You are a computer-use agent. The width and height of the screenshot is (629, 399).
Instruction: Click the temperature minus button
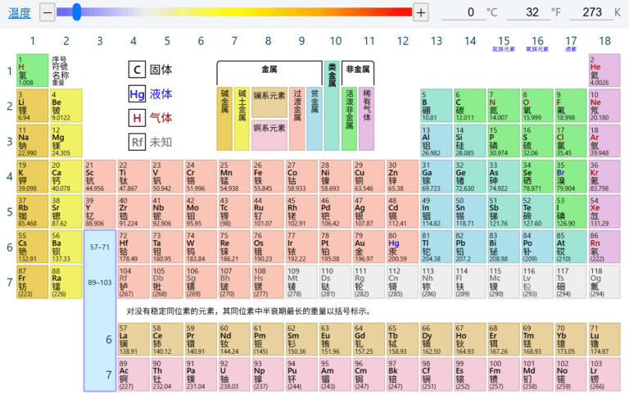coord(47,12)
